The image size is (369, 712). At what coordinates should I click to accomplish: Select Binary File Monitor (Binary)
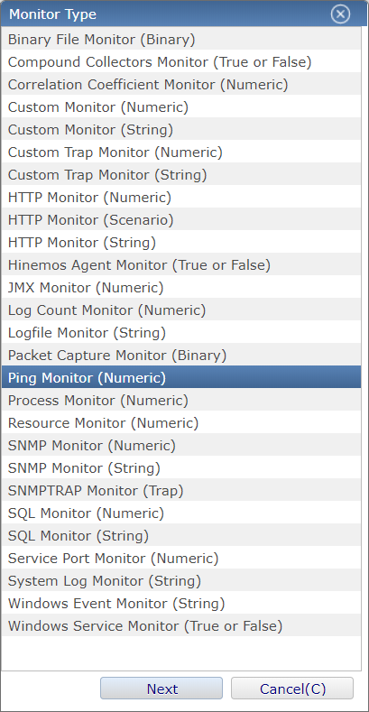coord(181,40)
